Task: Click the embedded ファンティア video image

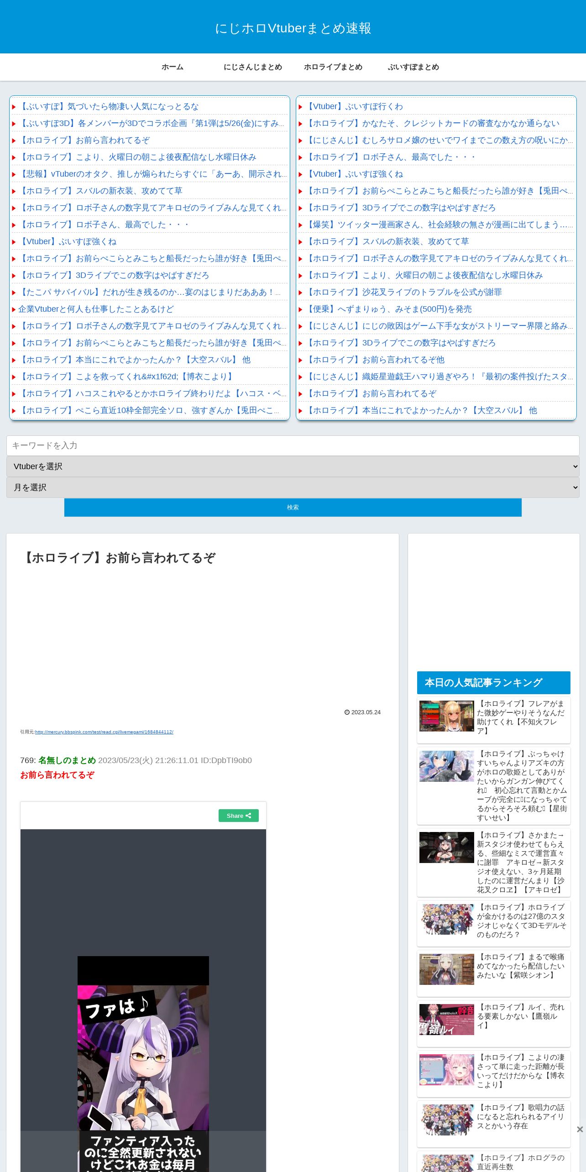Action: pos(143,1063)
